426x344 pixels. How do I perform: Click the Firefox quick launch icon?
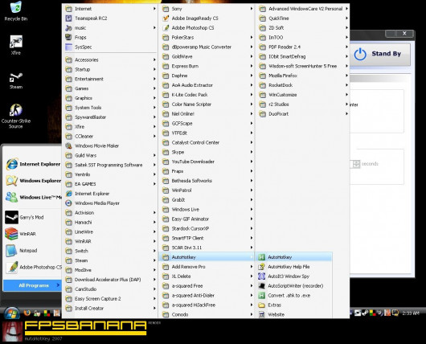pyautogui.click(x=27, y=313)
